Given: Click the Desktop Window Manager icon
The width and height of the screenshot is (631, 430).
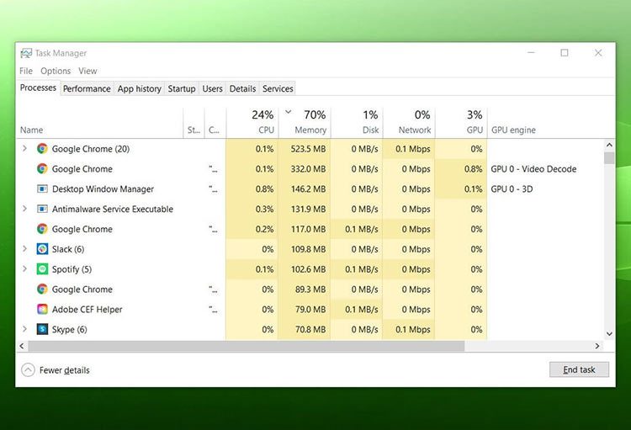Looking at the screenshot, I should pos(42,189).
